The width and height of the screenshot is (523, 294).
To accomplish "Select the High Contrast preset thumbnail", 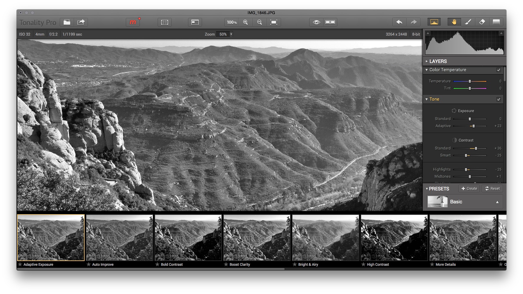I will (x=394, y=237).
